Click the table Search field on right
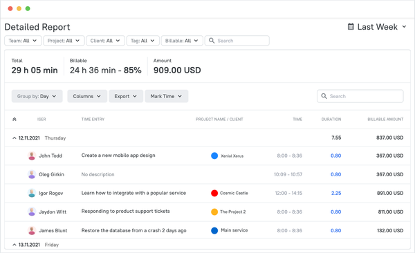The width and height of the screenshot is (415, 253). [360, 96]
